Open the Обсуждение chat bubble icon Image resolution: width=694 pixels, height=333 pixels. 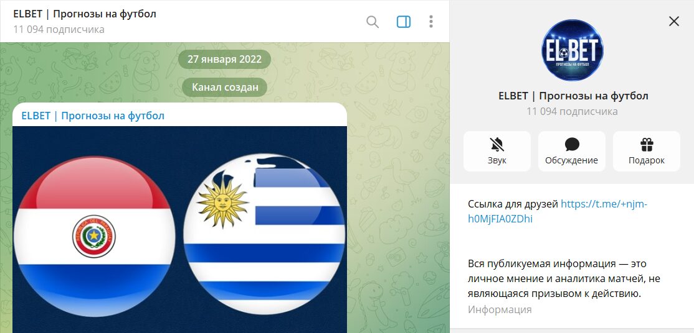(572, 144)
